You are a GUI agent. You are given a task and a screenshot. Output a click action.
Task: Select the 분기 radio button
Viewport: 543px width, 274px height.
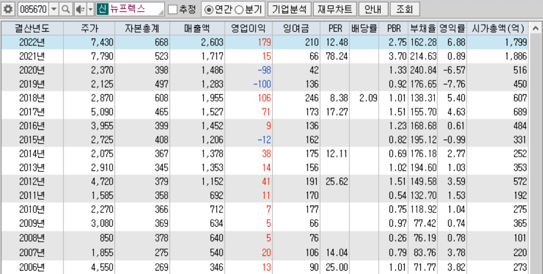pyautogui.click(x=239, y=10)
